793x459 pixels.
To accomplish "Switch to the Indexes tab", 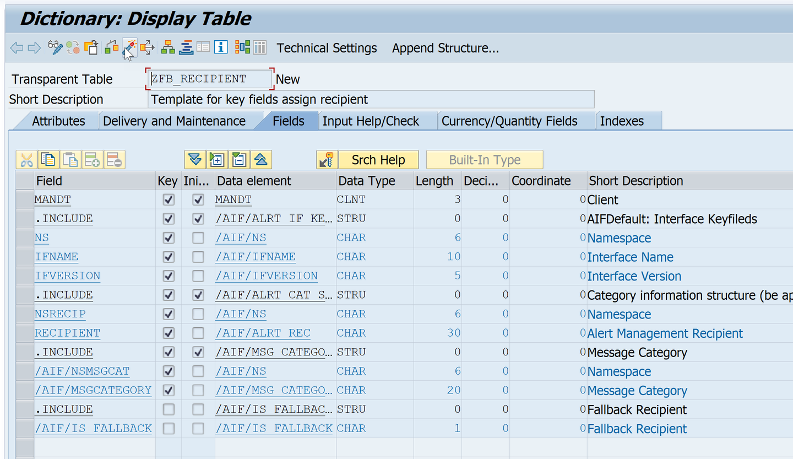I will (x=622, y=121).
